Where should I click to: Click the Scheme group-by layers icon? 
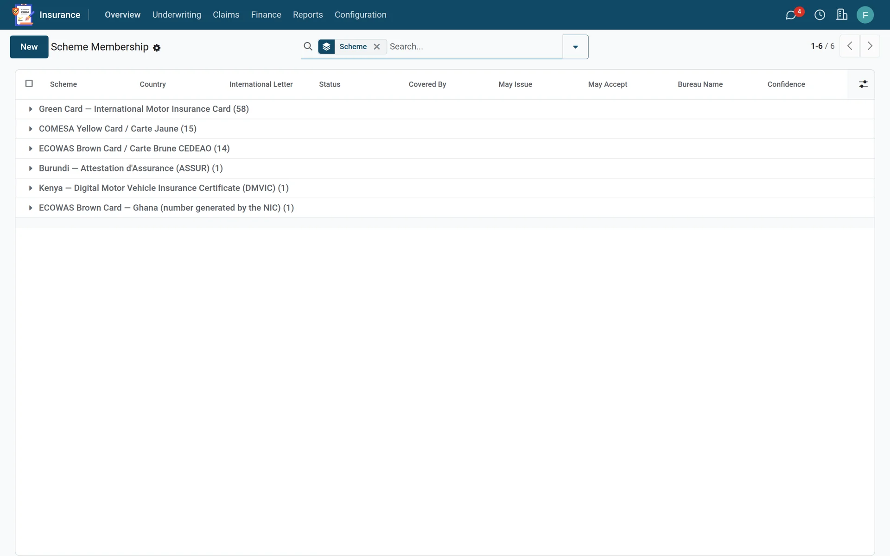[x=326, y=46]
